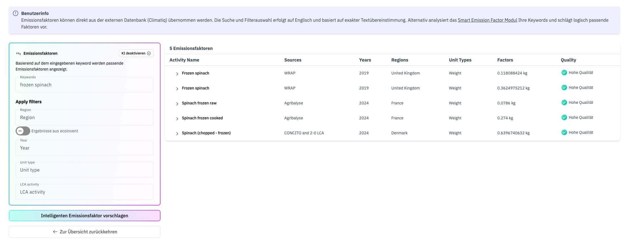Click the Keywords input with frozen spinach
Viewport: 635px width, 241px height.
[x=84, y=85]
